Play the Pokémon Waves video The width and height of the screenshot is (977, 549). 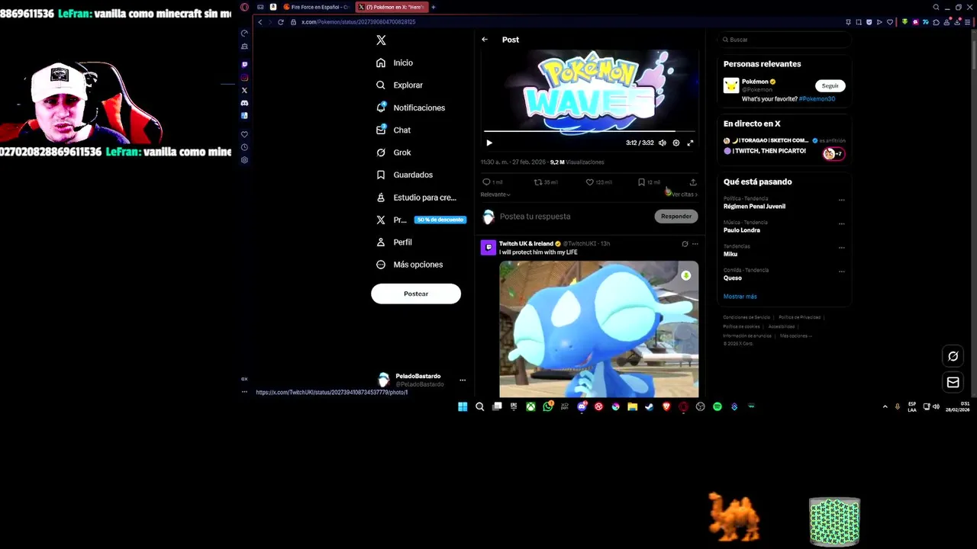pos(489,143)
